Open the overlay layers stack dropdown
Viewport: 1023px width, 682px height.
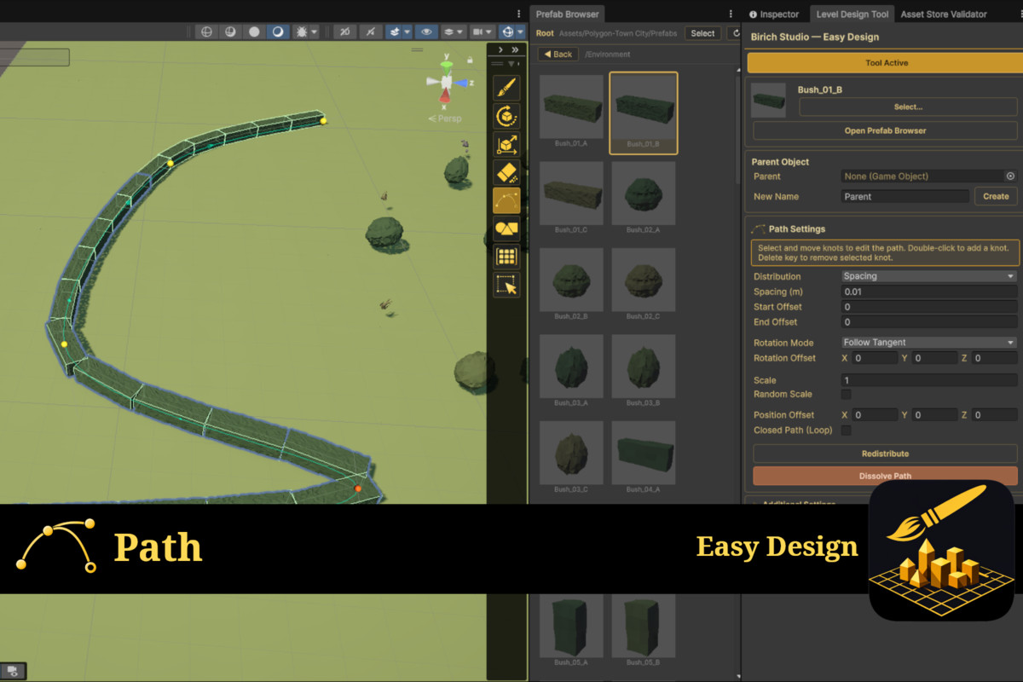pos(454,32)
